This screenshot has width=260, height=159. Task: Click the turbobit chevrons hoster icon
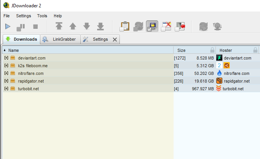pos(219,88)
